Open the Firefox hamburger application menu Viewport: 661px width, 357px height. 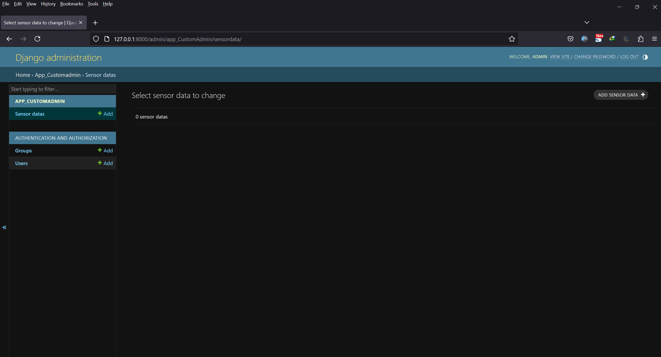click(654, 39)
